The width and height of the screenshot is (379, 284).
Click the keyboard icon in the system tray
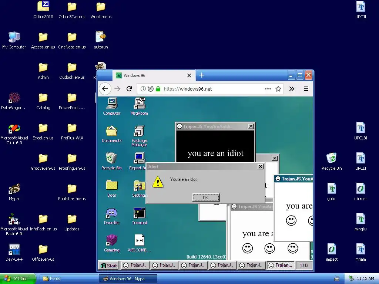pos(337,279)
